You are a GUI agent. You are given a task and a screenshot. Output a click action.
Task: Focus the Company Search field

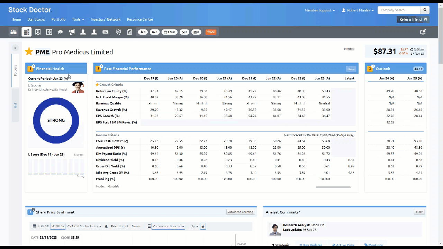pos(399,10)
